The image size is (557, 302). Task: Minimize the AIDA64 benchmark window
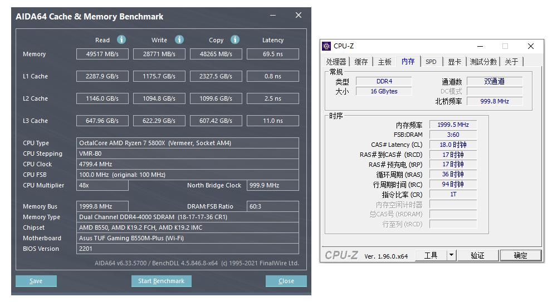(273, 16)
